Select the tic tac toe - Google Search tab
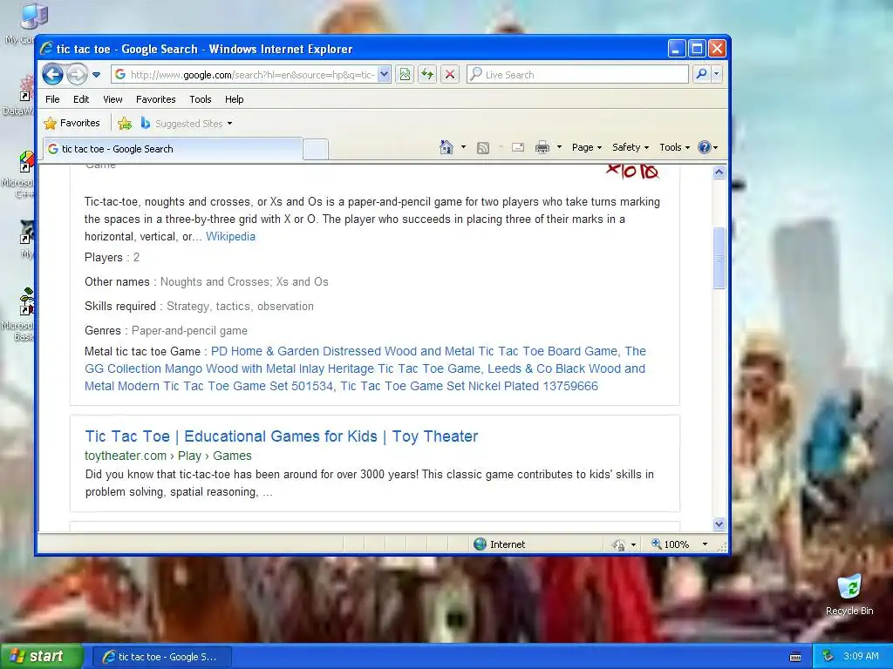Screen dimensions: 893x669 tap(173, 149)
